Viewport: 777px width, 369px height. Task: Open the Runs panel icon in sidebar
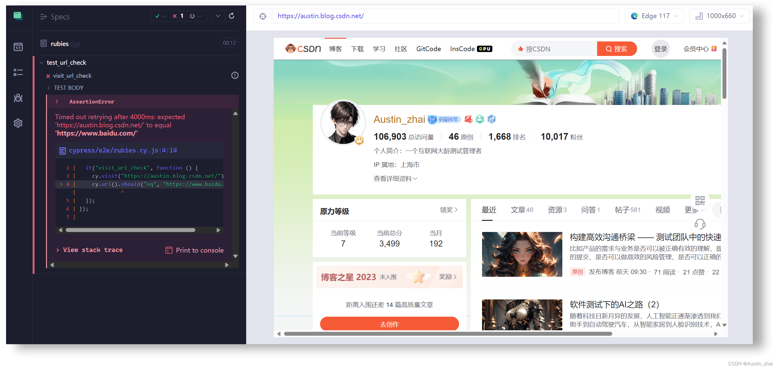point(18,72)
